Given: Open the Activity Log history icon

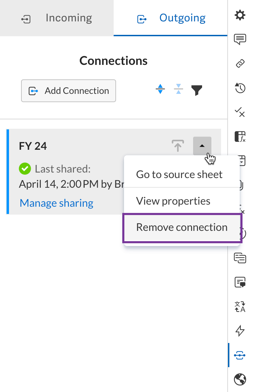Looking at the screenshot, I should click(x=240, y=88).
